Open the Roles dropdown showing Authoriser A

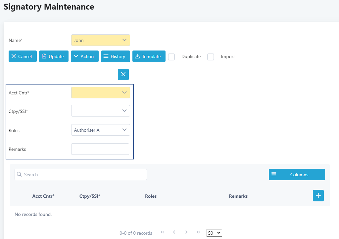(x=101, y=130)
